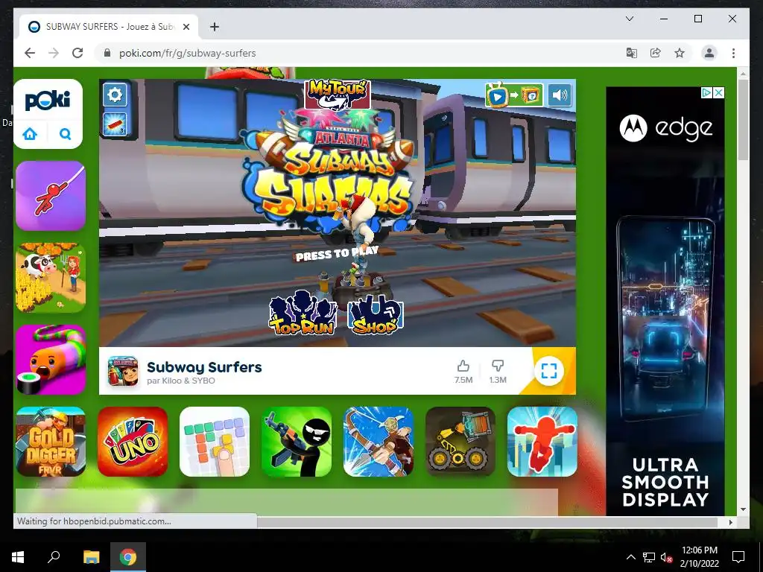Like the game with thumbs up
Screen dimensions: 763x572
pos(463,372)
